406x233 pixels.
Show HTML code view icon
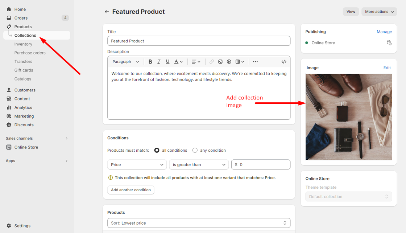(x=284, y=62)
